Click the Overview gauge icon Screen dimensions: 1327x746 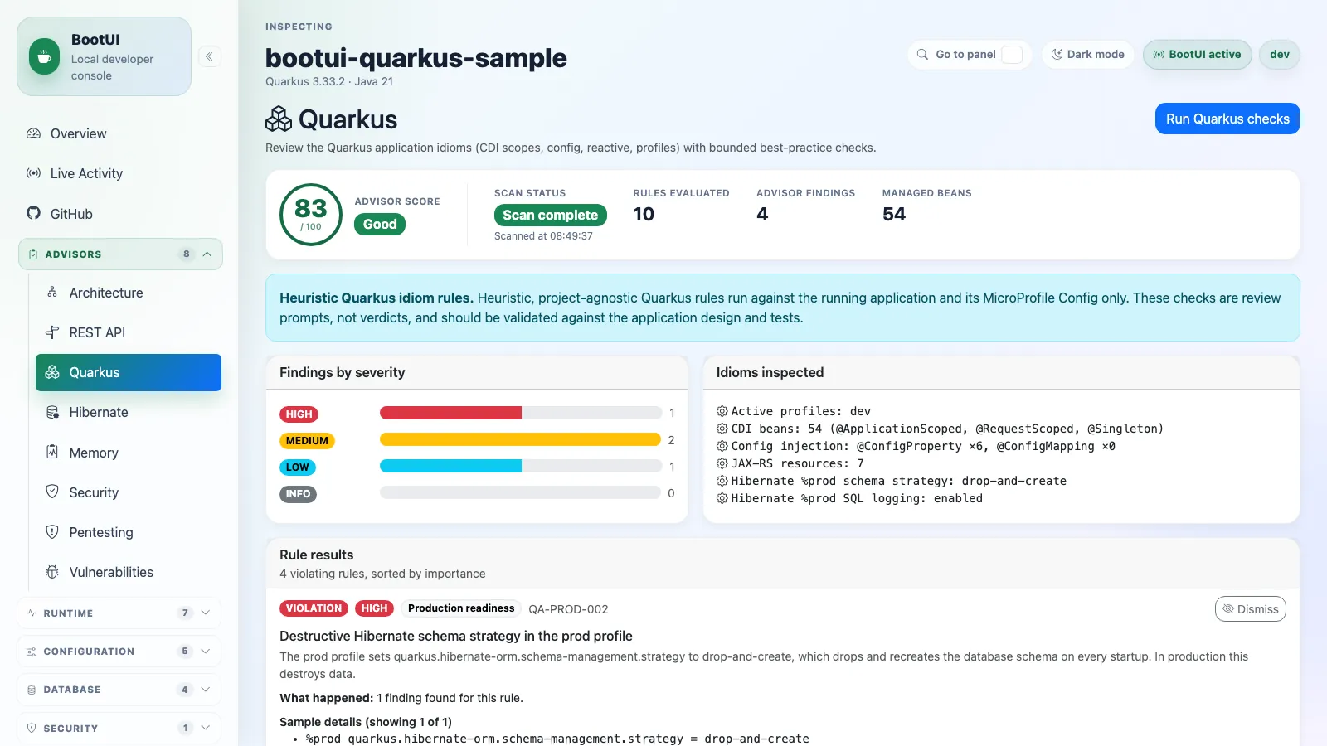tap(33, 133)
